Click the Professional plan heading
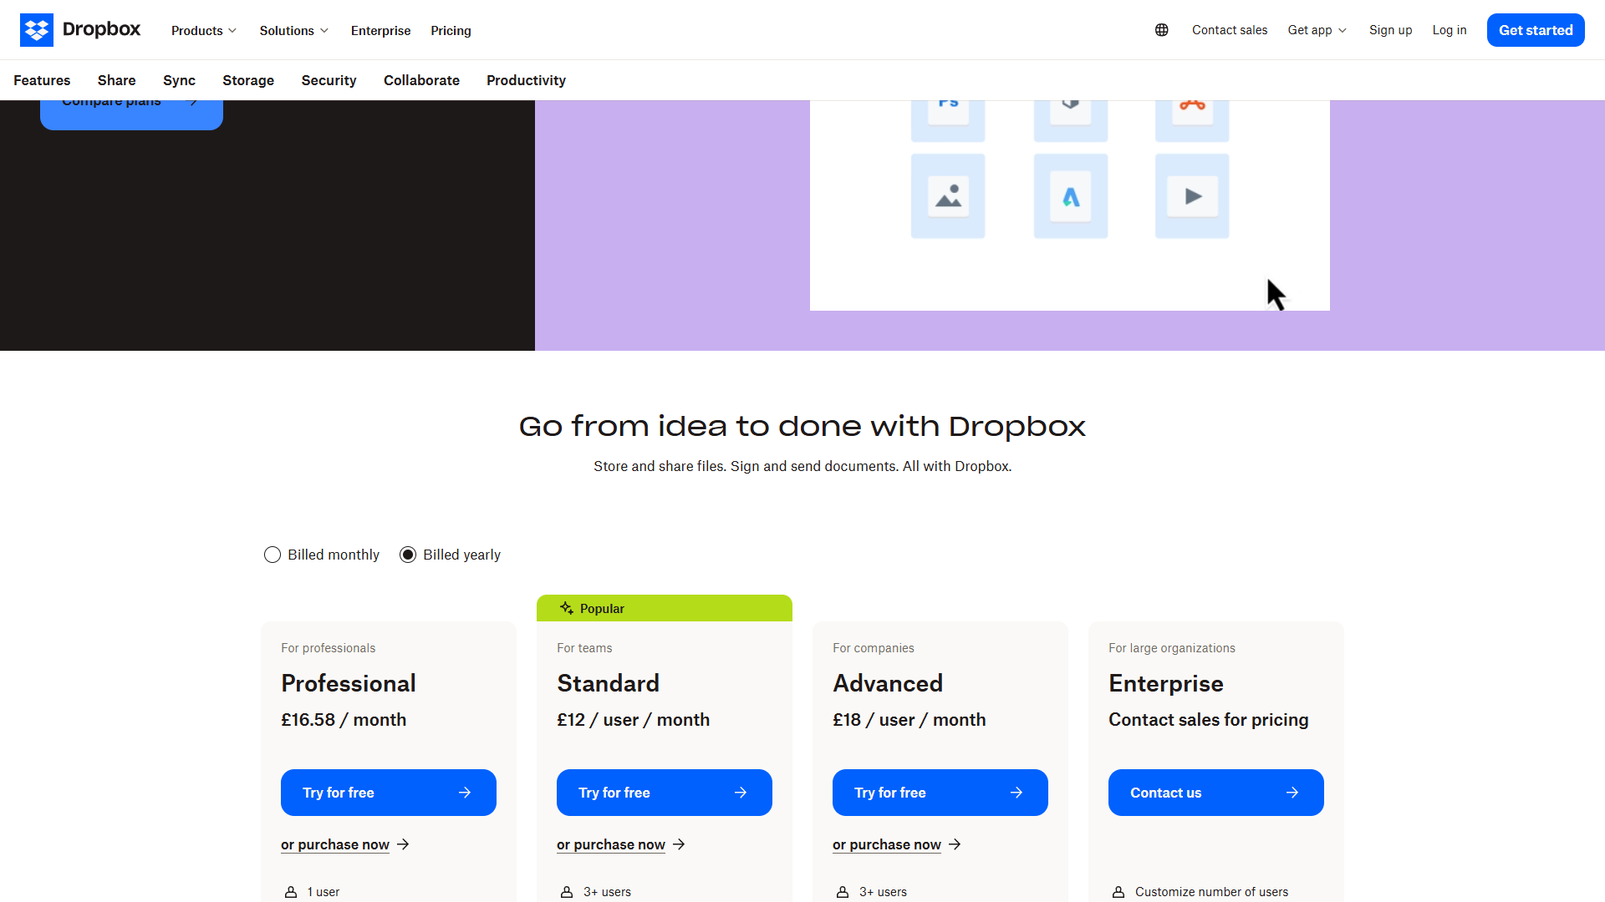 tap(349, 683)
